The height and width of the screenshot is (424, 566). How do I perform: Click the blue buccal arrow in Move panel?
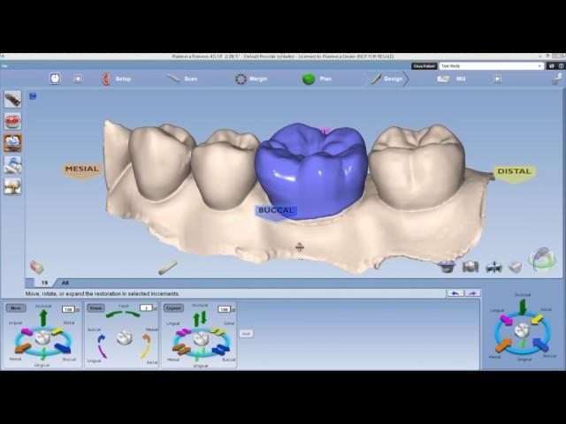point(63,348)
